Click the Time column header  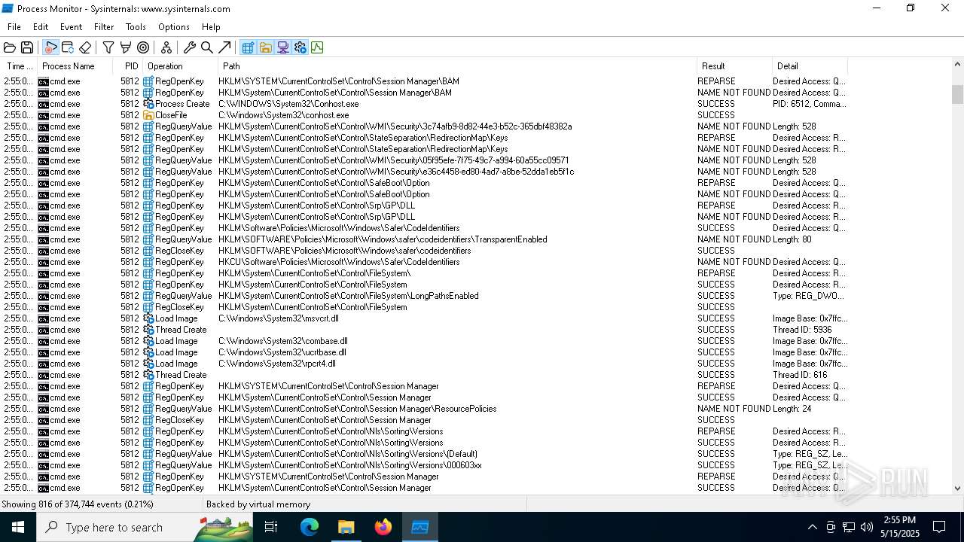(x=19, y=66)
